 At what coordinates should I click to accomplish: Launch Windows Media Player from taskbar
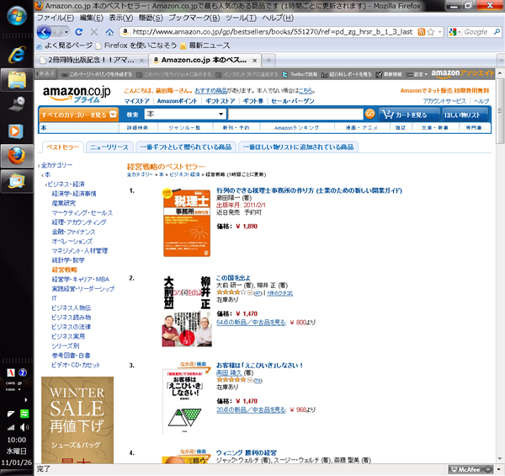point(16,131)
